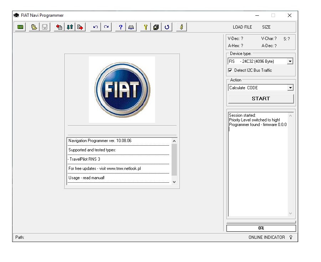Click the redo arrow icon
Viewport: 321px width, 262px height.
106,27
